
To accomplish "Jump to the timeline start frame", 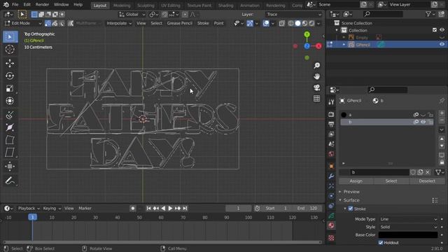I will (x=148, y=209).
